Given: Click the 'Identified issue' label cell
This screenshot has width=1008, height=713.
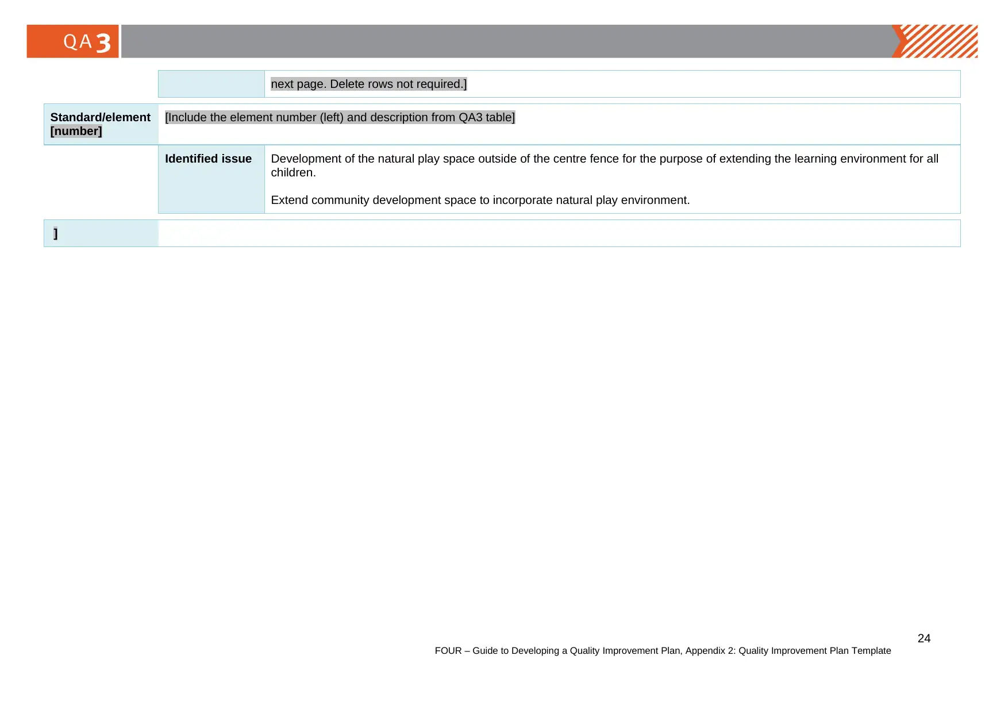Looking at the screenshot, I should click(x=211, y=179).
